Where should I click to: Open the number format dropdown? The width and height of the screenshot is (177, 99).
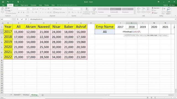click(81, 9)
